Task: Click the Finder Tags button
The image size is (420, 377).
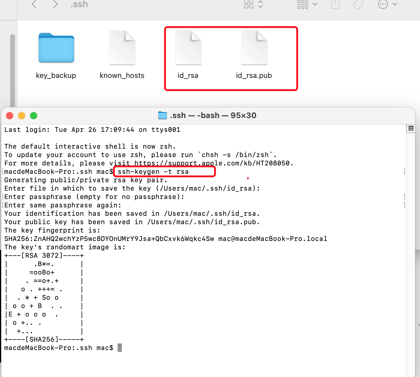Action: pyautogui.click(x=358, y=4)
